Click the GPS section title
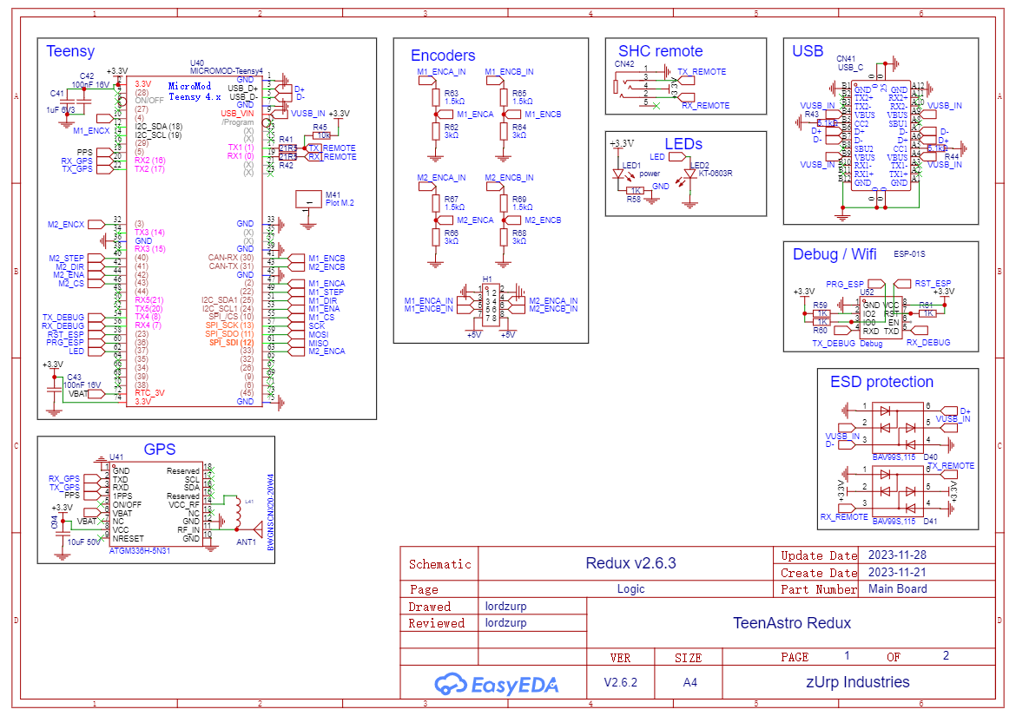The height and width of the screenshot is (716, 1016). coord(160,450)
